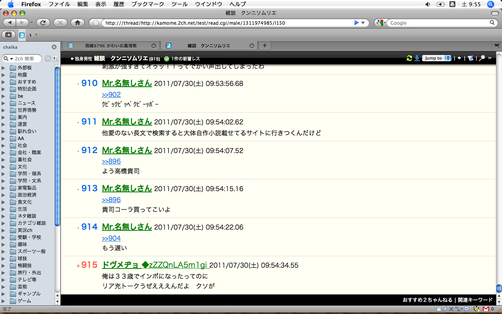The image size is (502, 314).
Task: Click the clock history icon in sidebar
Action: point(47,58)
